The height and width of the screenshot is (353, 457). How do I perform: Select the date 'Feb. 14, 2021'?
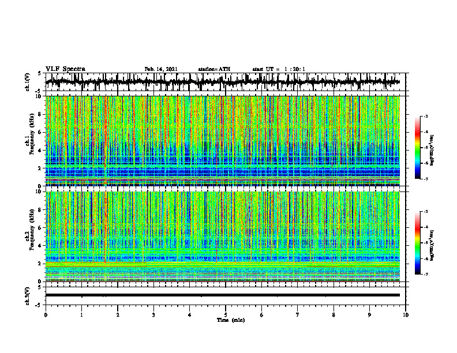161,69
